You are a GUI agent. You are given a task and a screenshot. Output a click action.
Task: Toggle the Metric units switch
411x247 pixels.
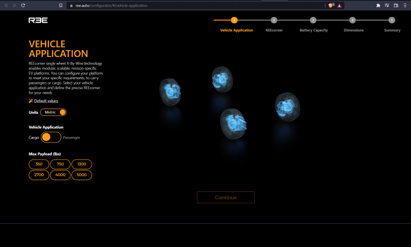point(53,112)
